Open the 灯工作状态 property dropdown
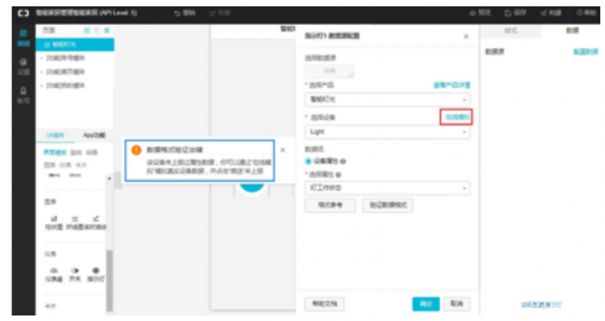Viewport: 605px width, 321px height. (388, 188)
